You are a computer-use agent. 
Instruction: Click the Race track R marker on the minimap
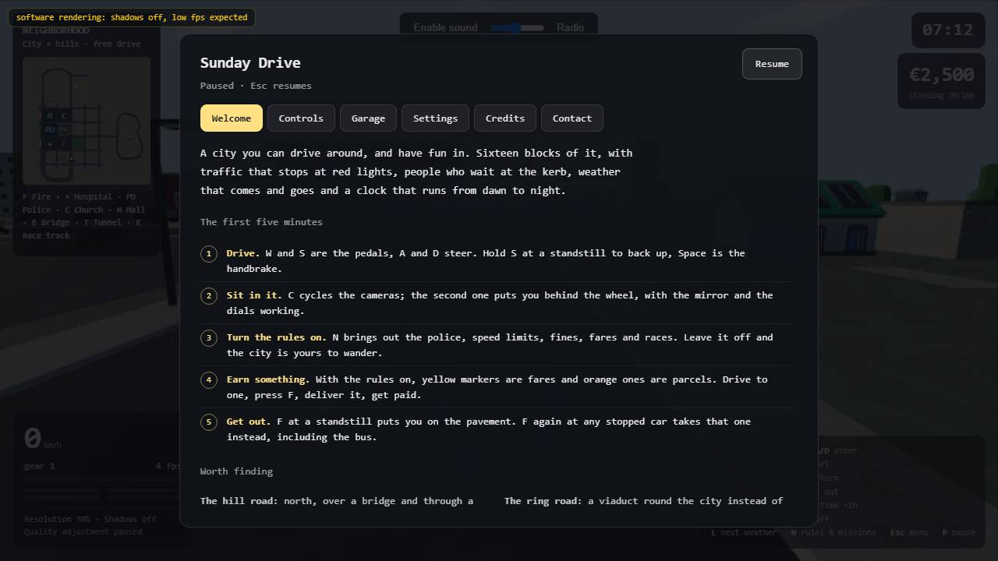pos(130,136)
